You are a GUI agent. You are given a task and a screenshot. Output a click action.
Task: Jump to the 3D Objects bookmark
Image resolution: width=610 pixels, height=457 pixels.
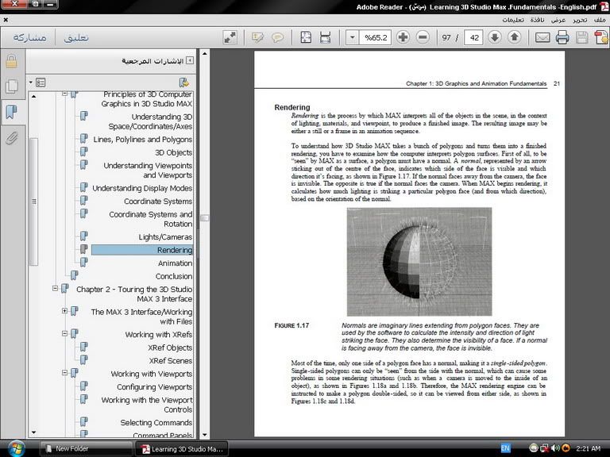[173, 152]
